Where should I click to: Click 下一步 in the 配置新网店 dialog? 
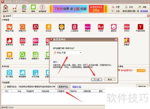[97, 80]
